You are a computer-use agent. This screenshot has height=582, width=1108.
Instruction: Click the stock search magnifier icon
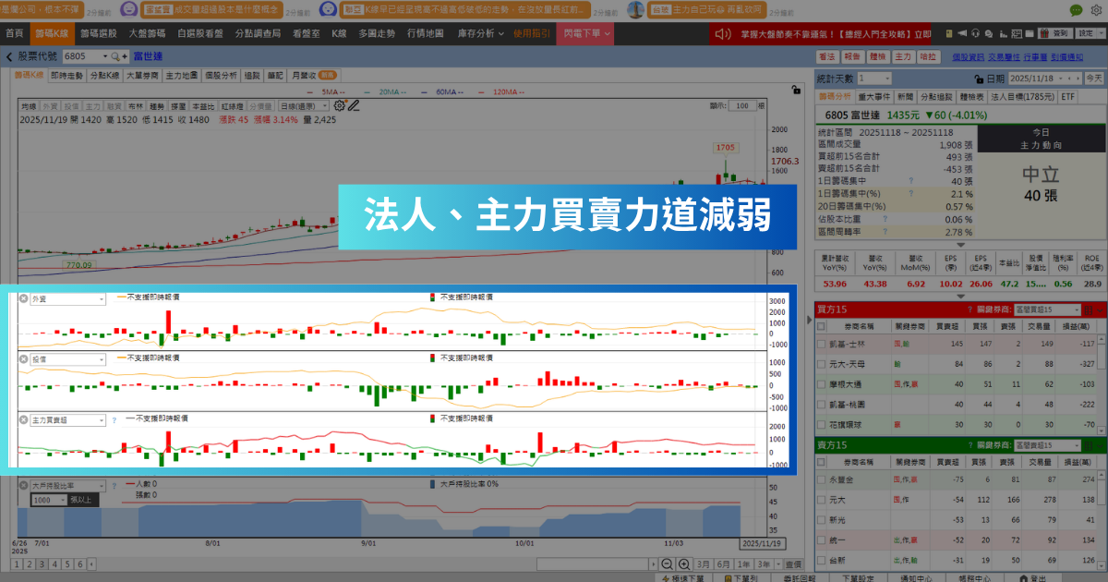[x=114, y=56]
